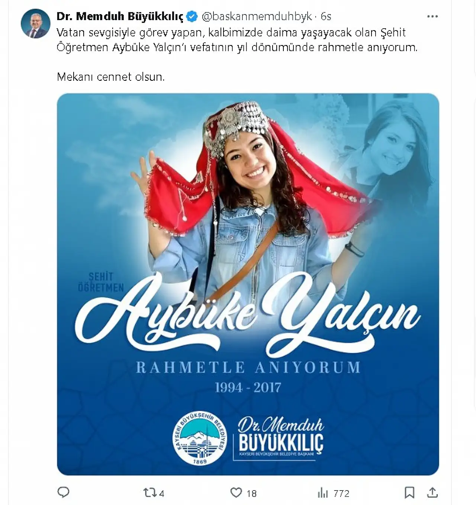Open the reply comment bubble icon

(64, 492)
